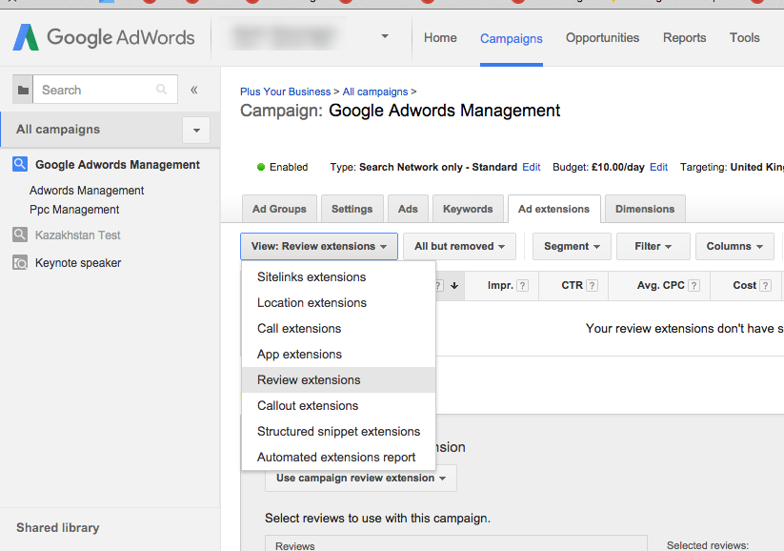The image size is (784, 551).
Task: Click Kazakhstan Test campaign icon
Action: [x=20, y=235]
